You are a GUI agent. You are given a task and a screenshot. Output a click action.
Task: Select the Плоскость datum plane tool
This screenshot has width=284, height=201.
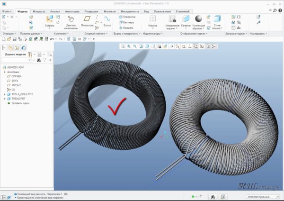tap(87, 18)
